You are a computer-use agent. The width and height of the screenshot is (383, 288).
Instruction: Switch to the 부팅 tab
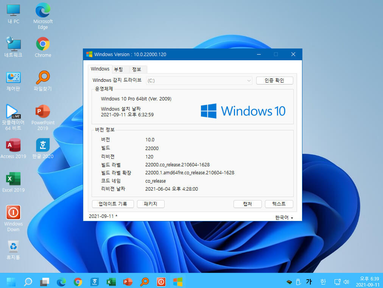(x=118, y=69)
